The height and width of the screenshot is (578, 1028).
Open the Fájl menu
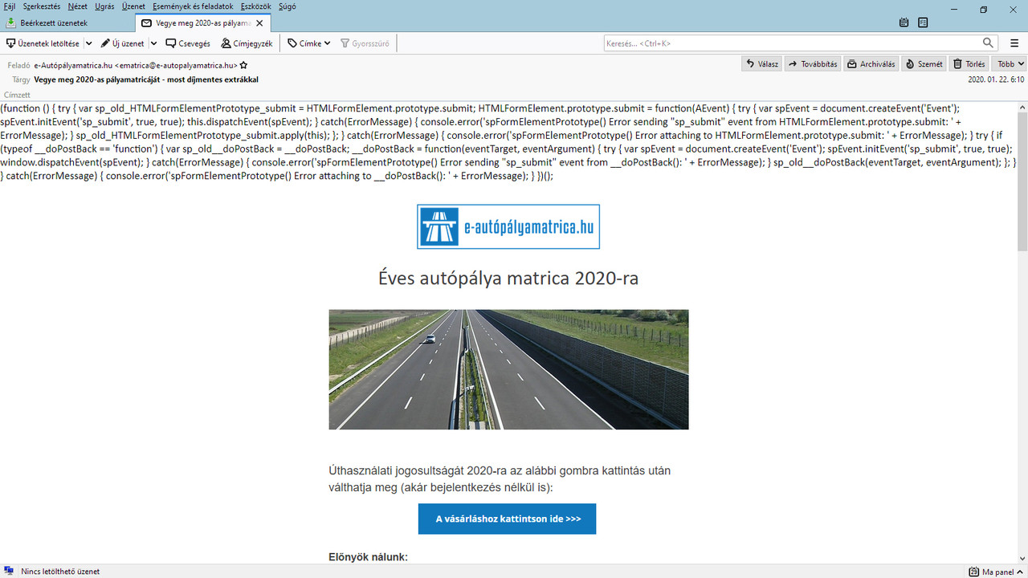(x=10, y=6)
